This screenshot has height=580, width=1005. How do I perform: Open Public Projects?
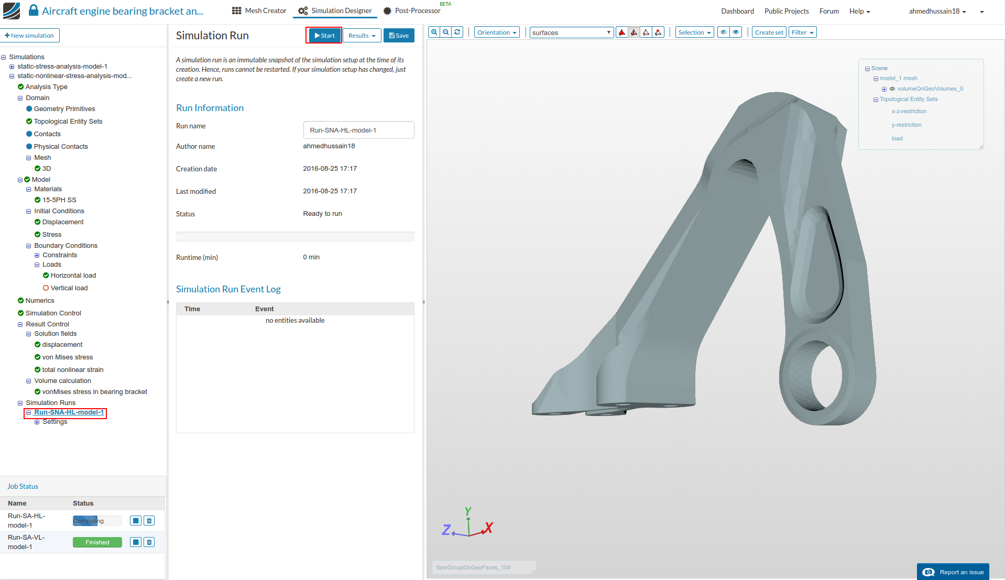pos(786,11)
